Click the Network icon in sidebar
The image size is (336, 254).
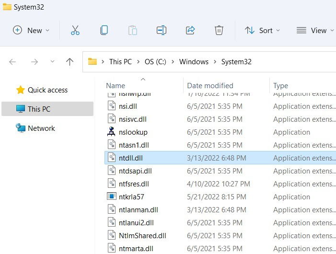point(21,128)
